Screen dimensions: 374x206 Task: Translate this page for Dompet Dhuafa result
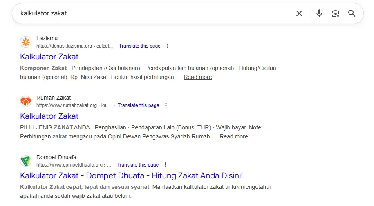[138, 165]
